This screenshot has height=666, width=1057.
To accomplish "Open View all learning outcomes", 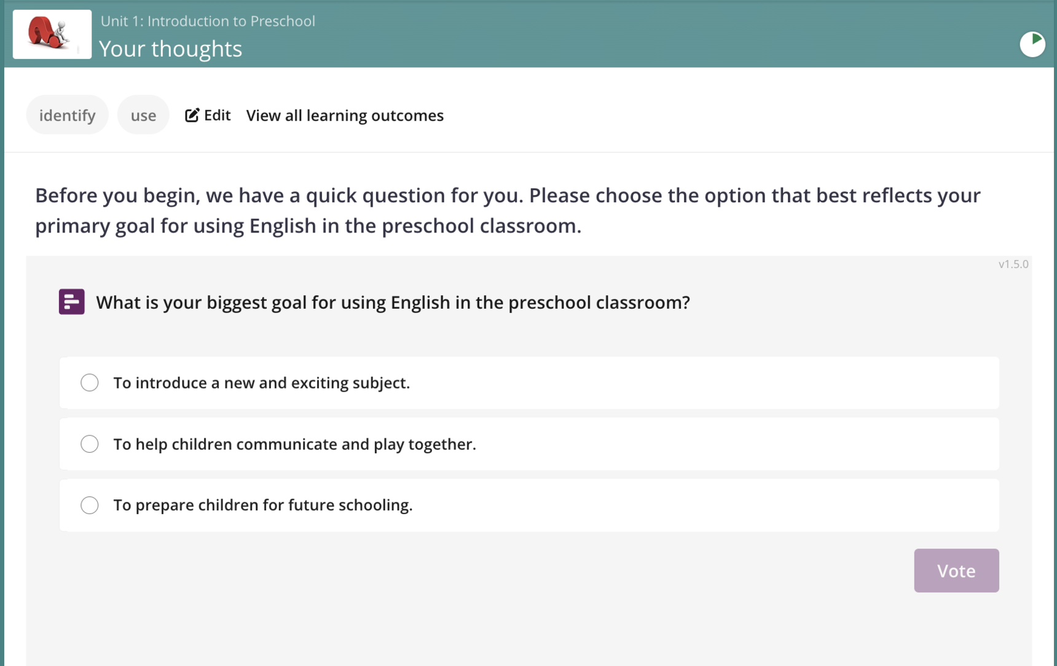I will pos(345,115).
